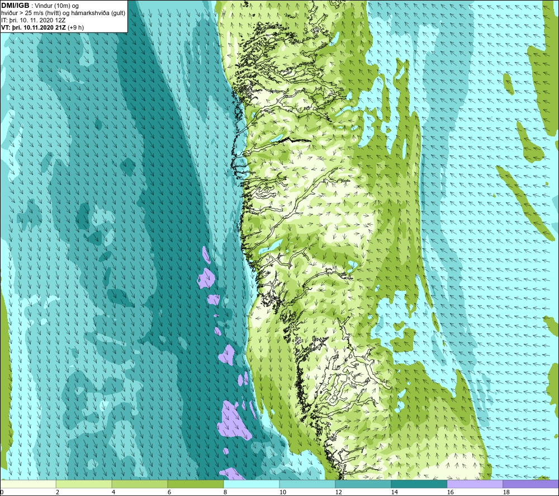The height and width of the screenshot is (496, 559).
Task: Click the 16–18 m/s lavender legend swatch
Action: click(475, 484)
